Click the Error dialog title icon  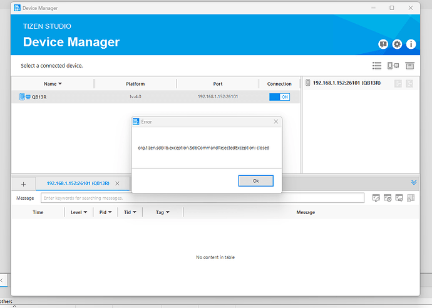click(x=136, y=121)
